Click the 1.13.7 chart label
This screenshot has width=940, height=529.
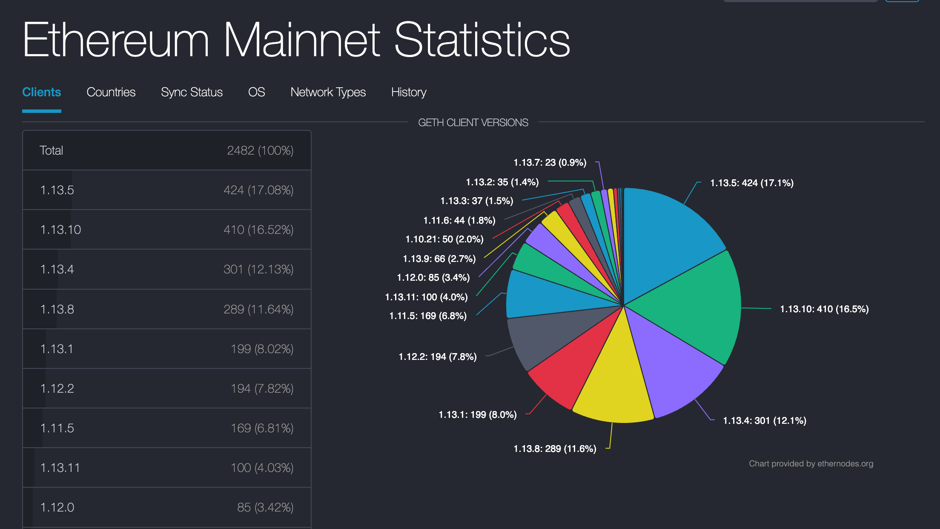550,163
